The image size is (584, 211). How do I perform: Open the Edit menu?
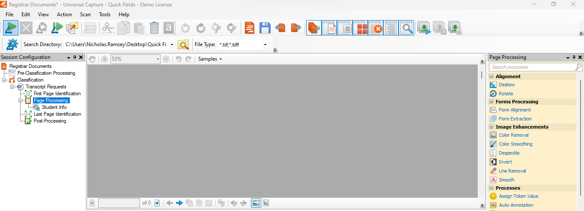(26, 14)
